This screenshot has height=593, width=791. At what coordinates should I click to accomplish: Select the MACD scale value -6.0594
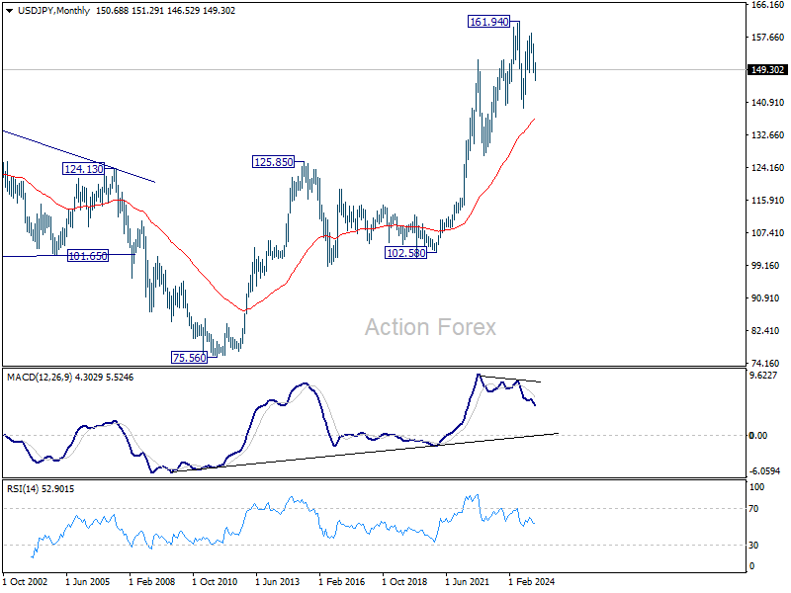(x=764, y=471)
